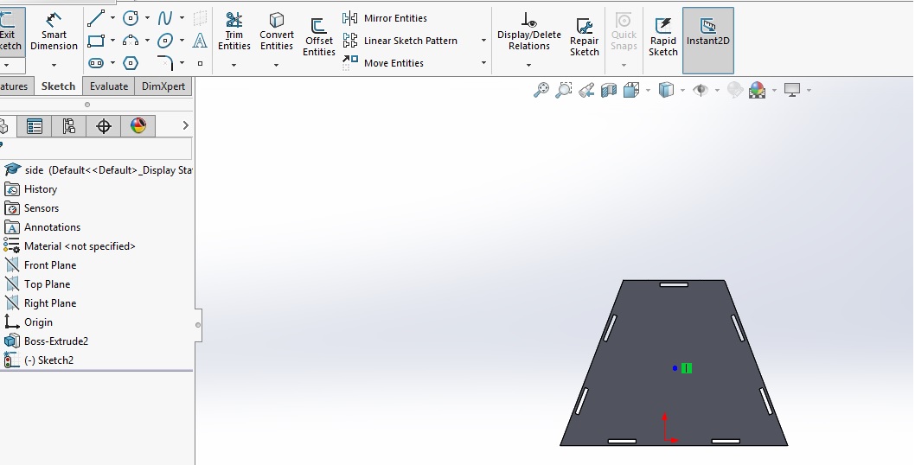Open the DimXpertManager crosshair tab

tap(103, 126)
